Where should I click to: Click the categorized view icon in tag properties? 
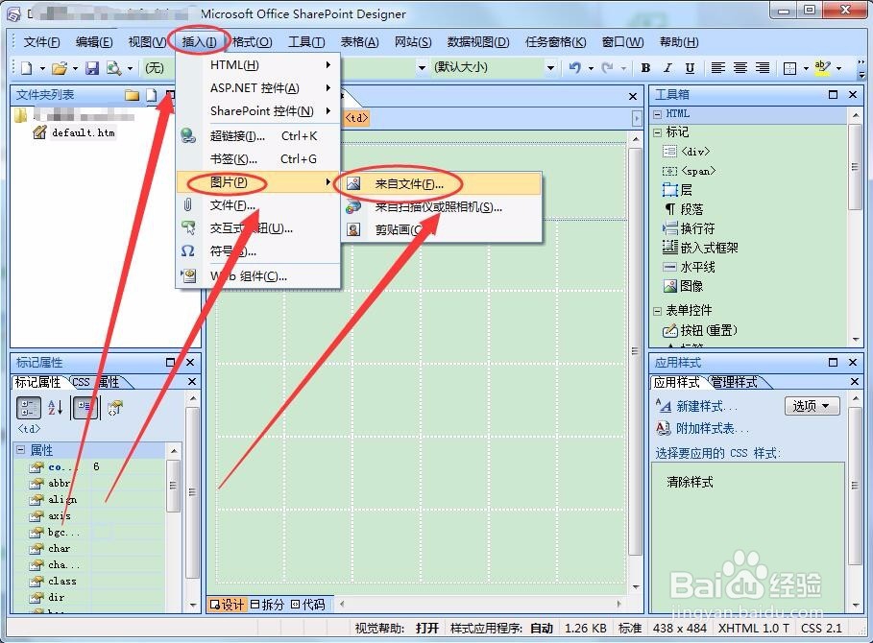[29, 408]
